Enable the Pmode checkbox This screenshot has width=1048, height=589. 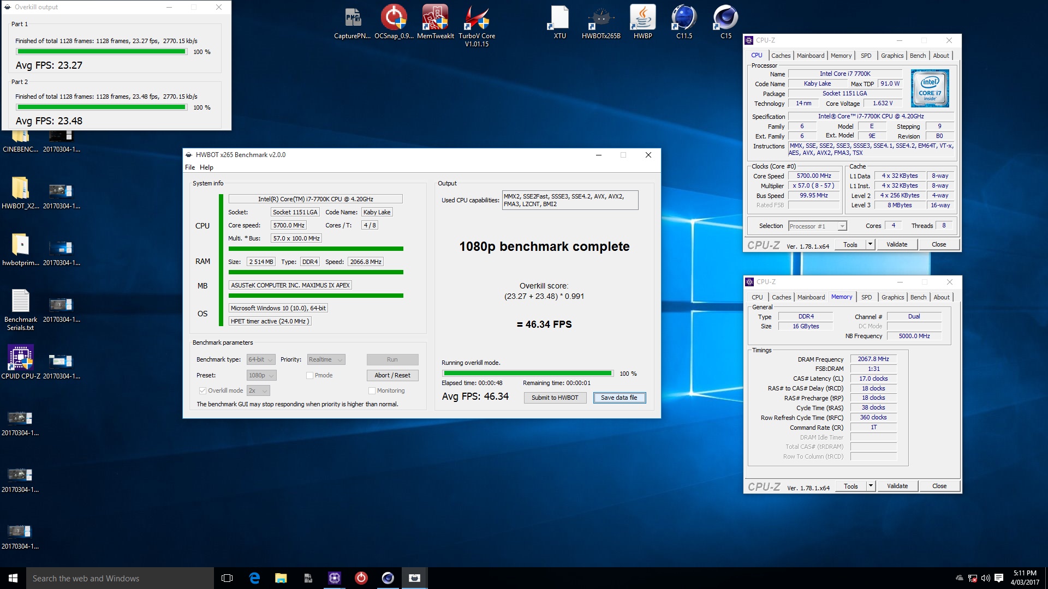[x=309, y=375]
